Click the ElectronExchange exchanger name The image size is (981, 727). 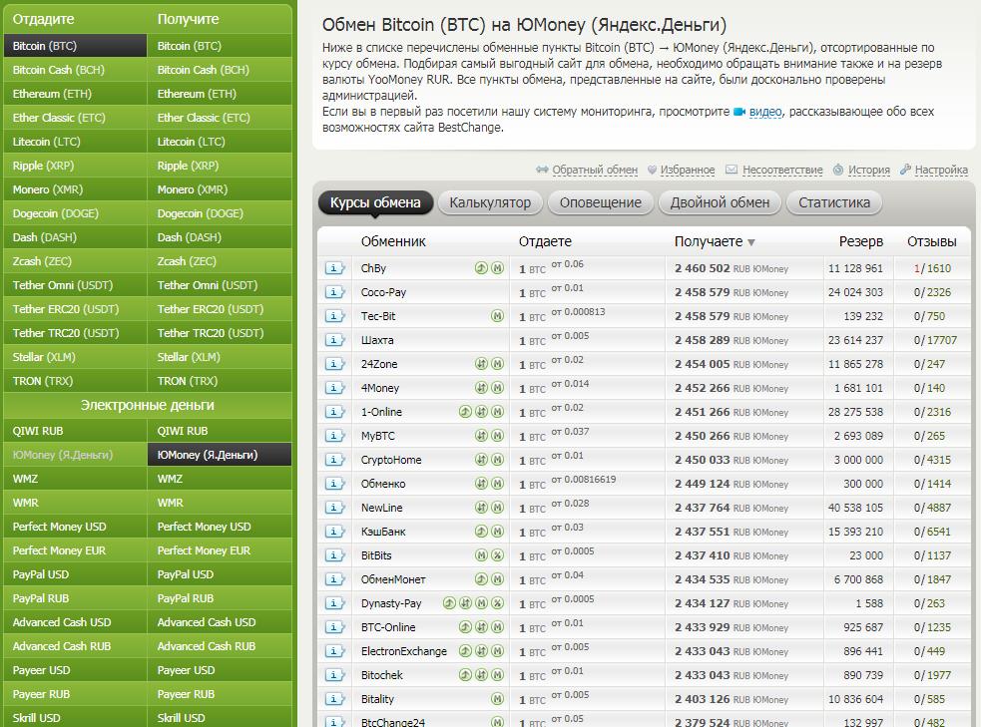pos(404,651)
